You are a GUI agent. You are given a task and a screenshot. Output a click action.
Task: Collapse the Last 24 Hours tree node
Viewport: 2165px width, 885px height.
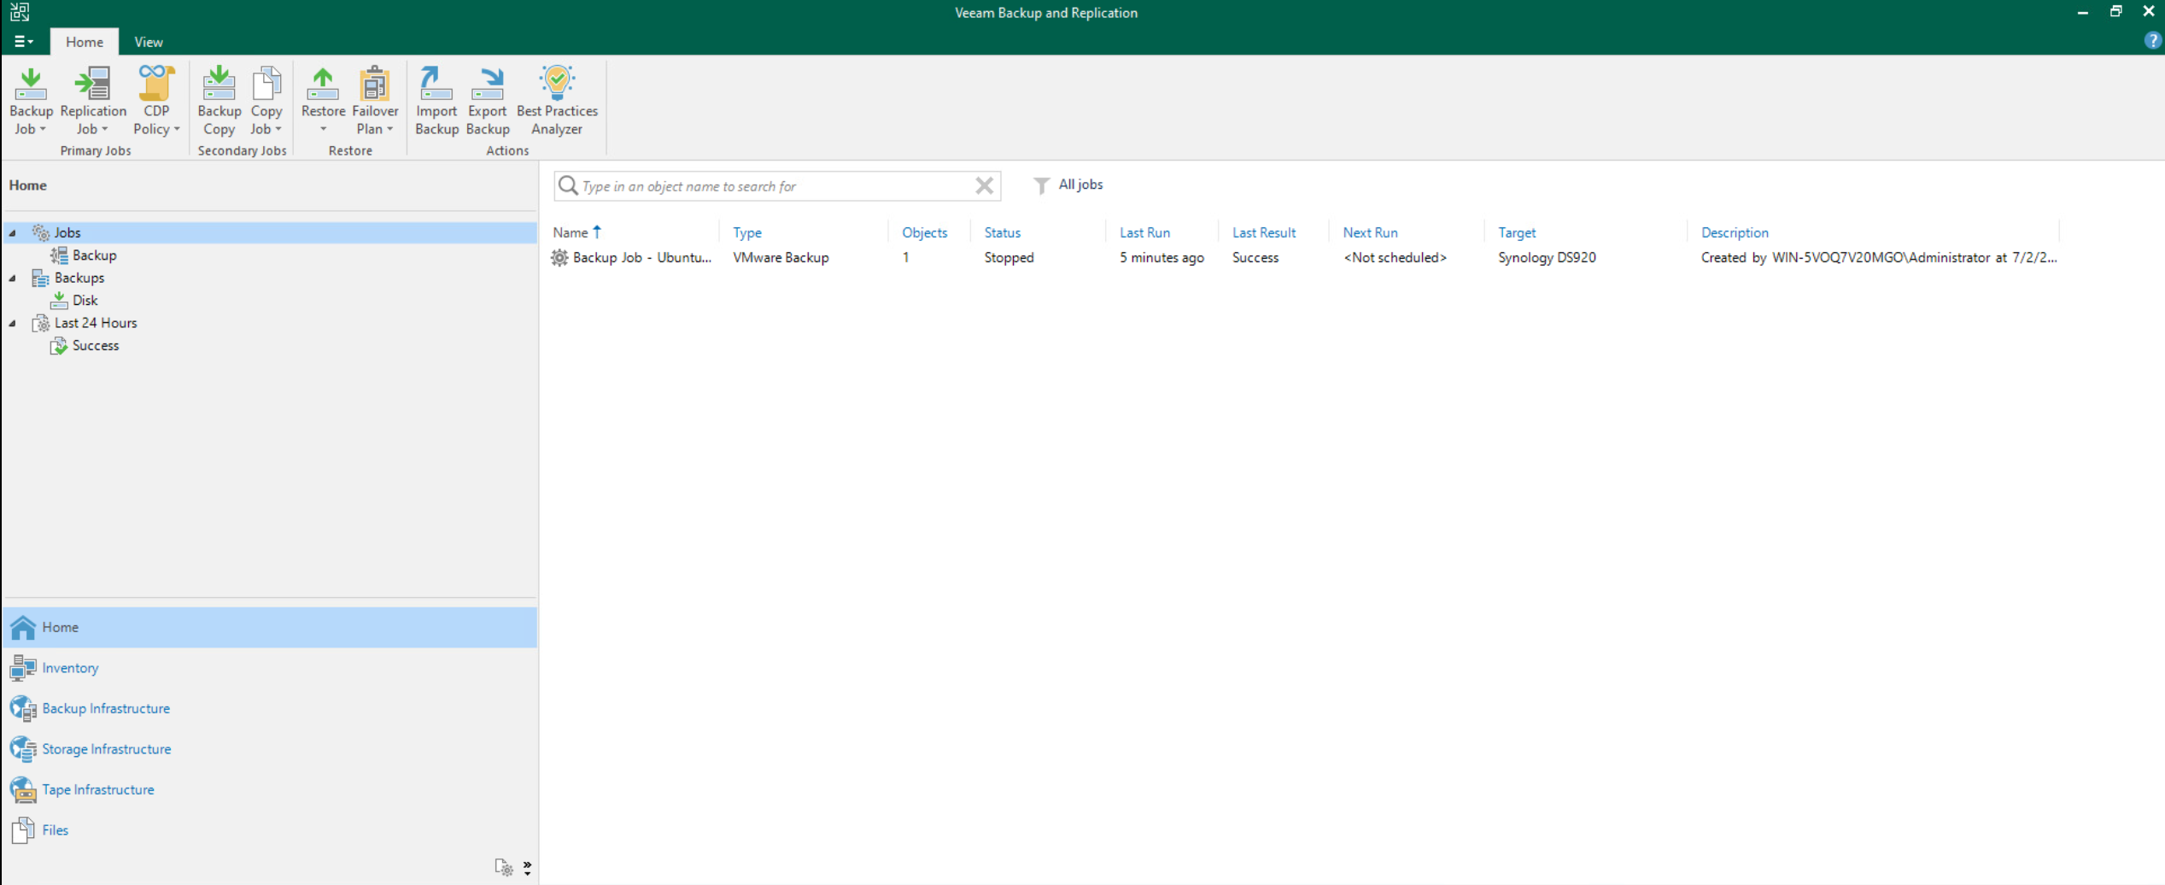click(x=13, y=324)
